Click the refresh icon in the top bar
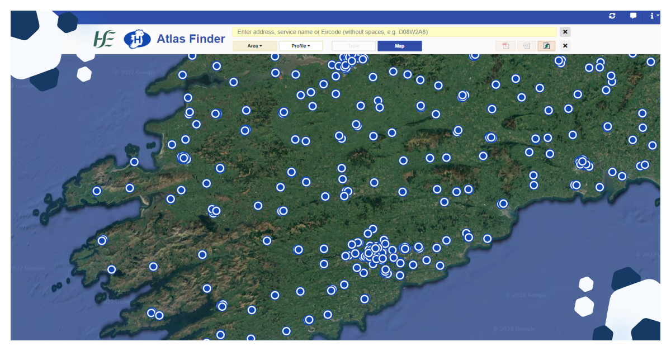671x351 pixels. [x=612, y=16]
